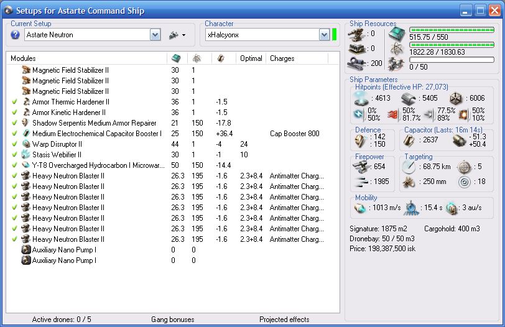Click Armor Thermic Hardener II module icon

[x=26, y=102]
